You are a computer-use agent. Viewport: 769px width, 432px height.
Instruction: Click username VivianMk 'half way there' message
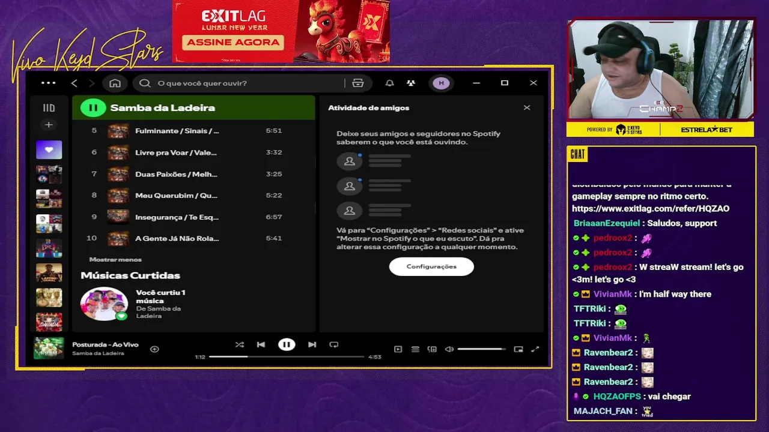point(613,294)
